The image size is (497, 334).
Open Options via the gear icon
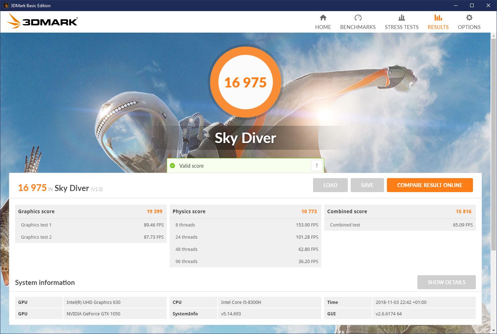pyautogui.click(x=469, y=18)
